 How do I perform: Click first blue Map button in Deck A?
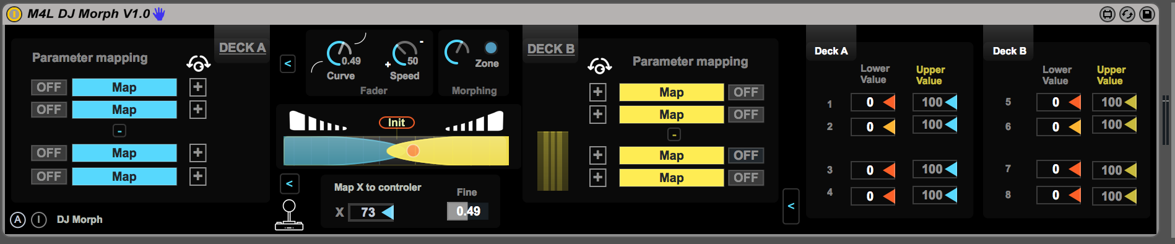click(124, 87)
